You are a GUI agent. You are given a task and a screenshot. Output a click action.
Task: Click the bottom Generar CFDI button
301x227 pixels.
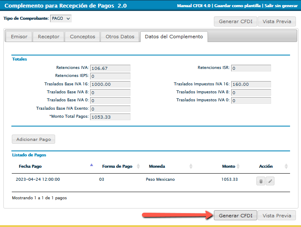click(235, 216)
